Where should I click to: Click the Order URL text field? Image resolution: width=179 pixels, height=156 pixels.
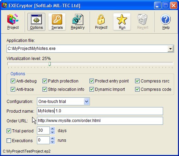pos(100,121)
